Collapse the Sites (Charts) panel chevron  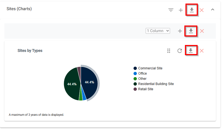[212, 10]
